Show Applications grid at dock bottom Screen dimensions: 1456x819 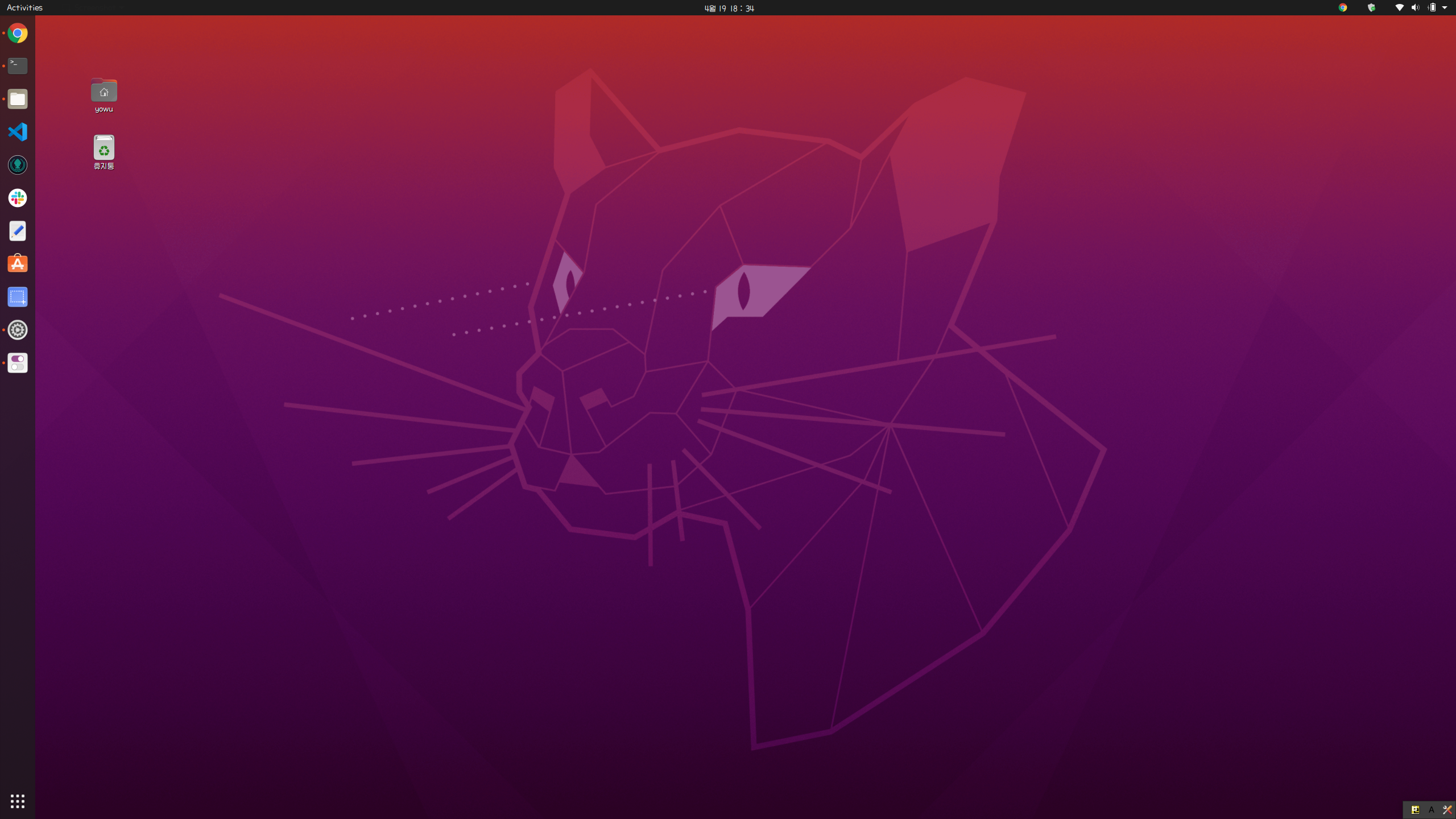click(x=18, y=801)
